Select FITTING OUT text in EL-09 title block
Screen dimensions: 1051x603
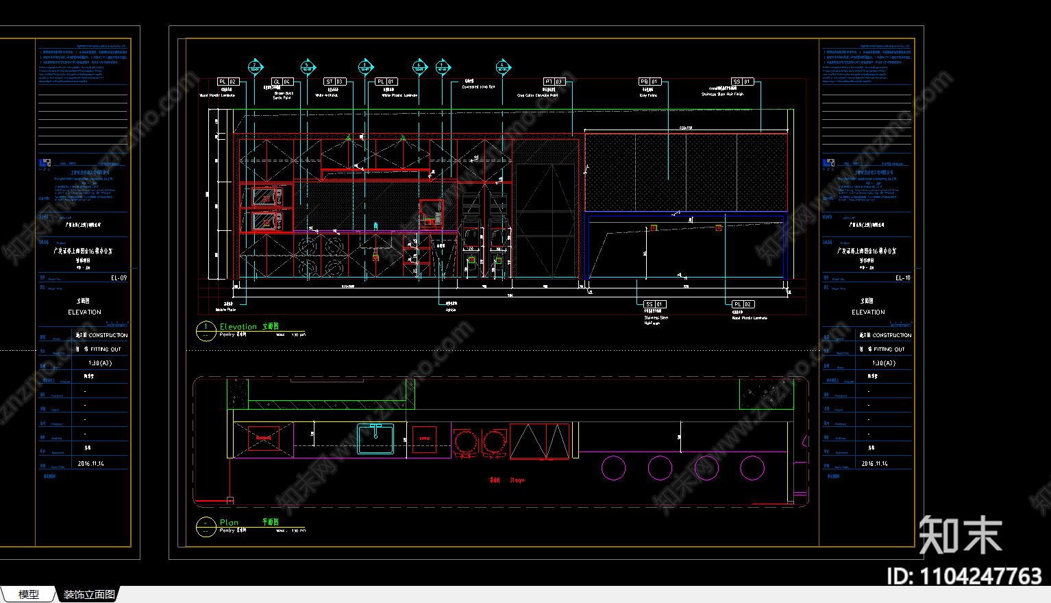coord(106,349)
